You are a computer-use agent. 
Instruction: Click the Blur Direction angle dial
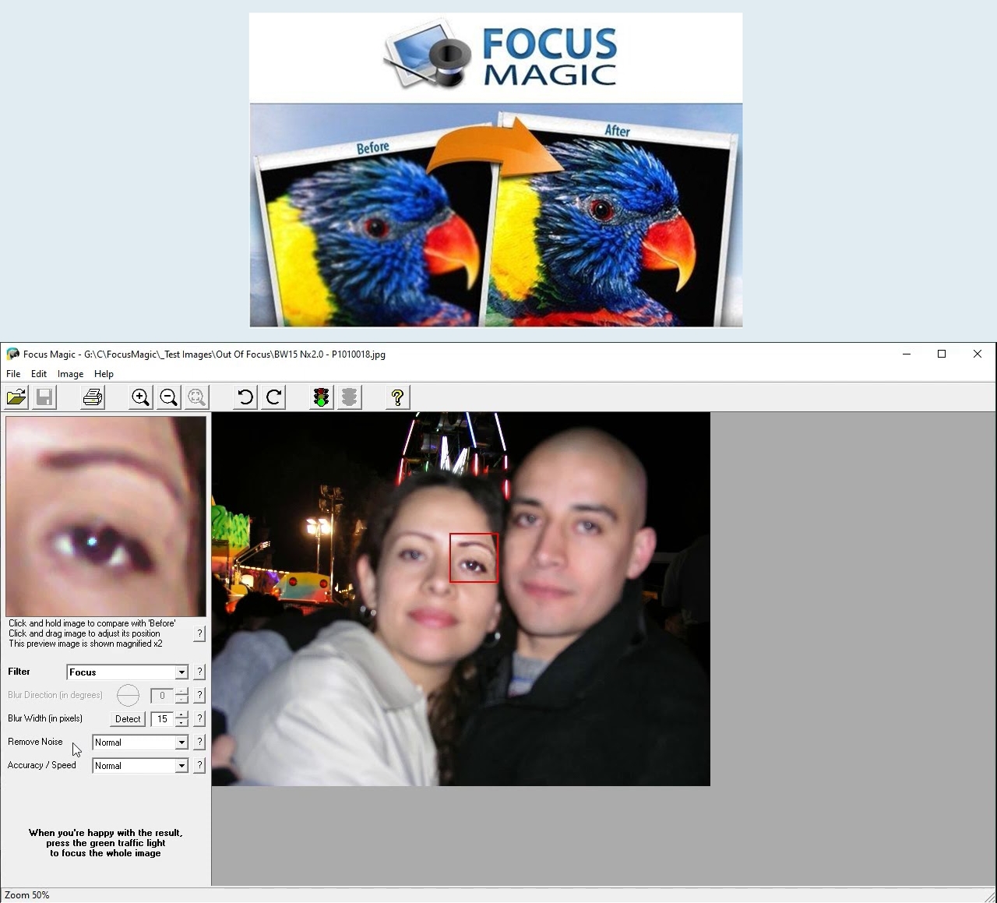[128, 695]
